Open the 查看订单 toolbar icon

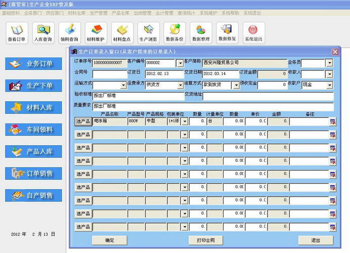coord(17,33)
